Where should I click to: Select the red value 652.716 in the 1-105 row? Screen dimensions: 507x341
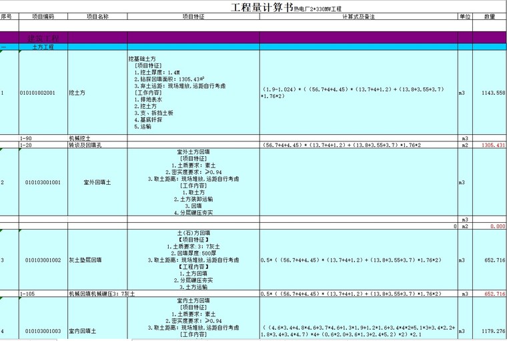tap(494, 294)
